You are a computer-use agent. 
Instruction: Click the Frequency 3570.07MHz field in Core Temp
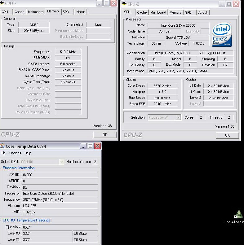click(x=60, y=200)
